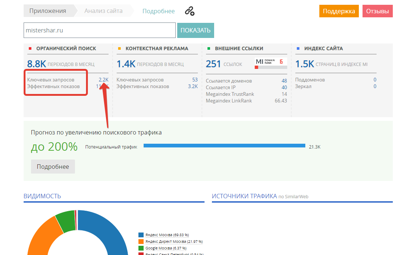Click the Поддоменов label
412x255 pixels.
pyautogui.click(x=310, y=80)
